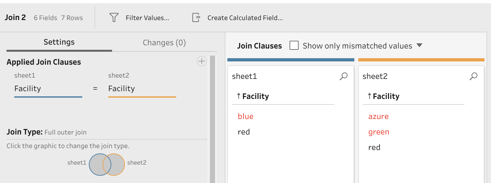Switch to the Settings tab
Screen dimensions: 491x183
(59, 42)
